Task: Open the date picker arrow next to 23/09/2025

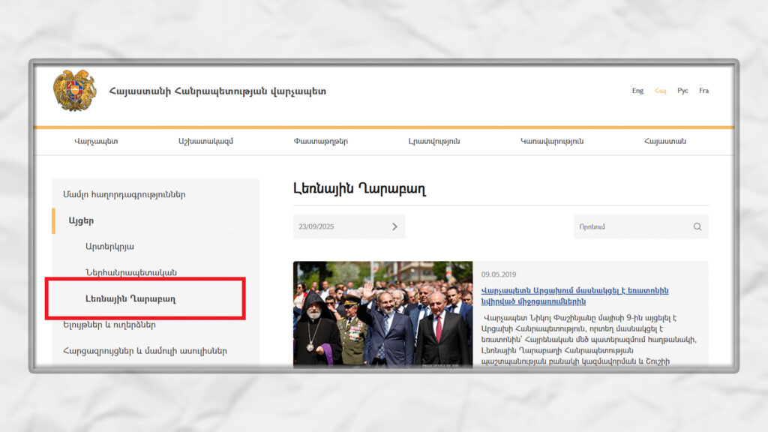Action: click(394, 226)
